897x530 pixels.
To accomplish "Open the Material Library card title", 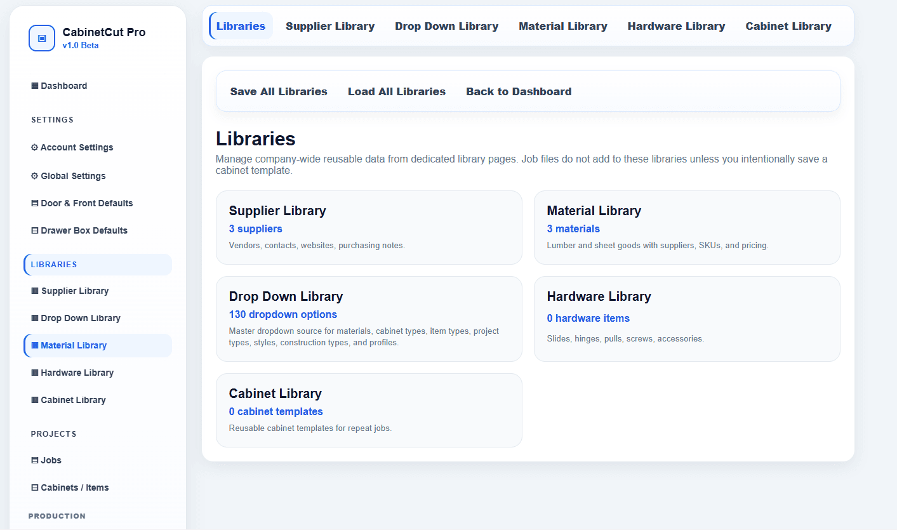I will click(x=594, y=211).
